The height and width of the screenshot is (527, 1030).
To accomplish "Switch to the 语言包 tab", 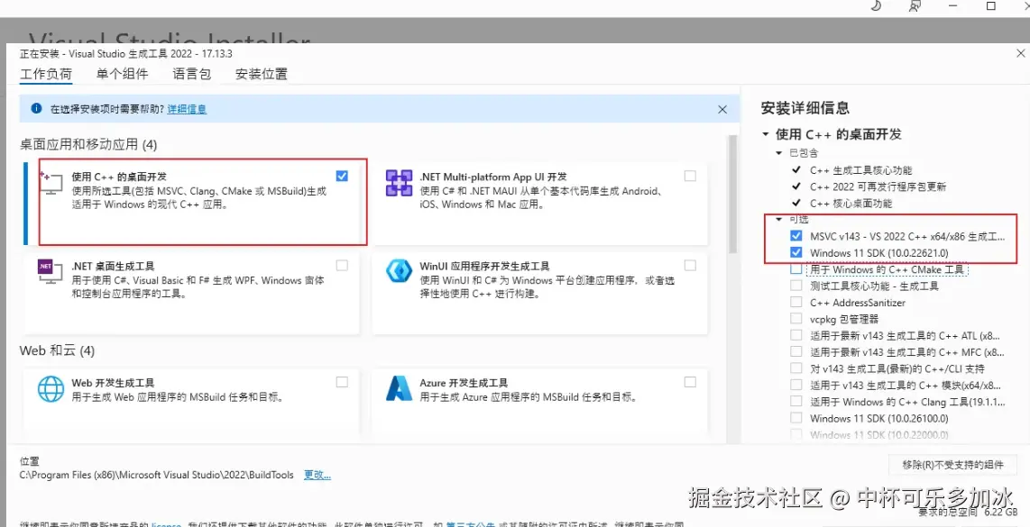I will [192, 74].
